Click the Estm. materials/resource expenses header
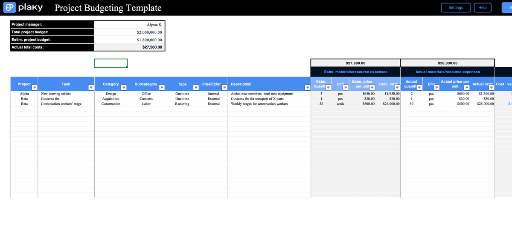The width and height of the screenshot is (512, 233). pos(355,72)
